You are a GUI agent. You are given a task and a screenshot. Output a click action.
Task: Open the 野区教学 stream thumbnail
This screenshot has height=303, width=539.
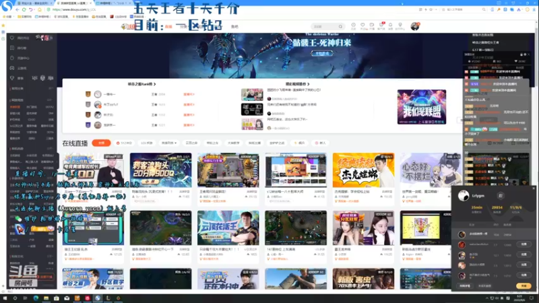(93, 279)
